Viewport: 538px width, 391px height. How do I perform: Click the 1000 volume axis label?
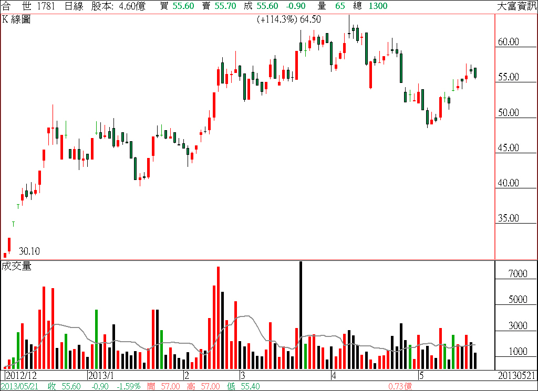[x=518, y=352]
